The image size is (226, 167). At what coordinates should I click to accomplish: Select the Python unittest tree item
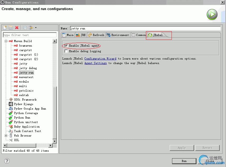(26, 122)
